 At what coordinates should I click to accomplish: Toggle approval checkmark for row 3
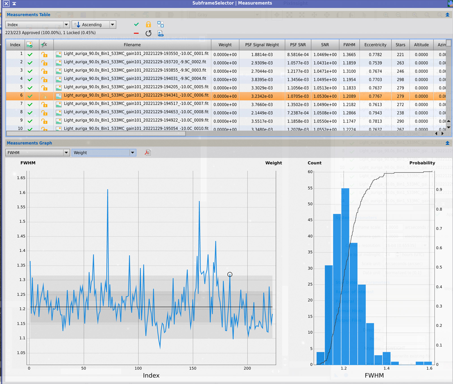click(30, 71)
